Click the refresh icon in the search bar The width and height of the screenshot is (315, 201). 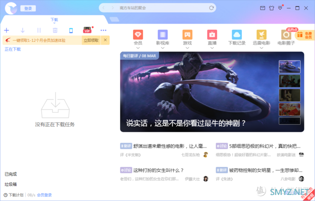pyautogui.click(x=211, y=8)
